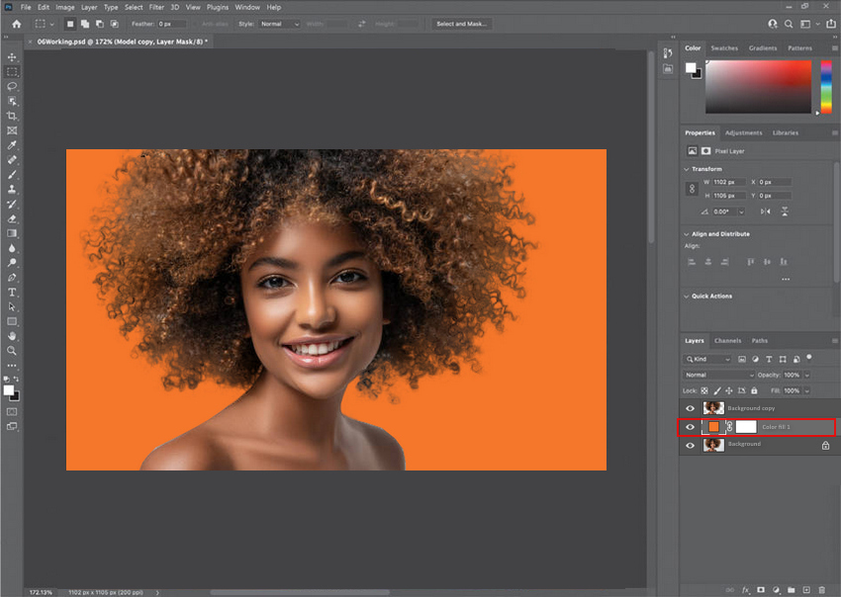Open the layer blend mode Normal dropdown

click(718, 375)
